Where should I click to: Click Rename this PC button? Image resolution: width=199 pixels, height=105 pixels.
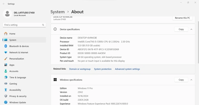182,18
